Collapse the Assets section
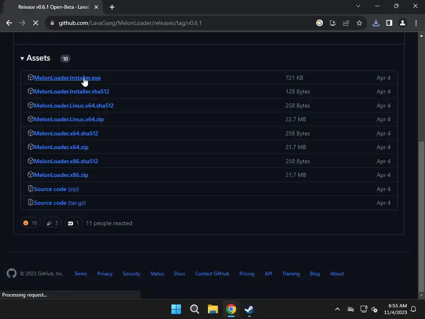The height and width of the screenshot is (319, 425). tap(35, 58)
